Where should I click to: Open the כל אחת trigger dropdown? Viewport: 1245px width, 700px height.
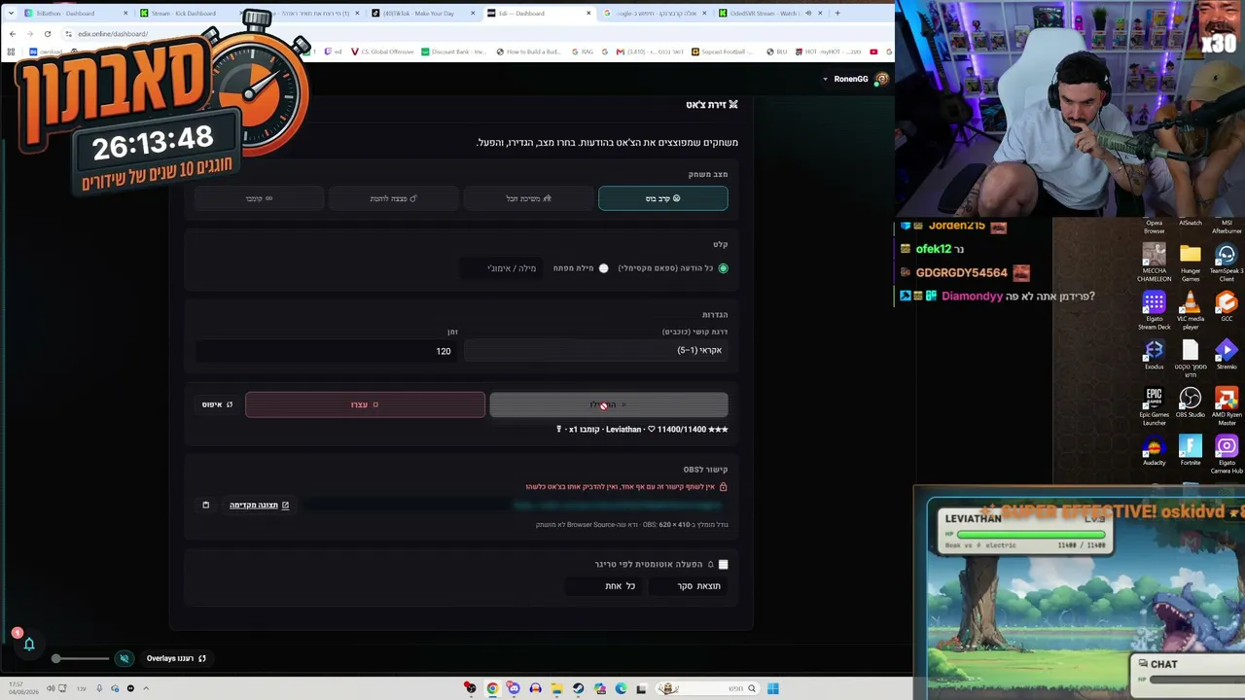605,586
